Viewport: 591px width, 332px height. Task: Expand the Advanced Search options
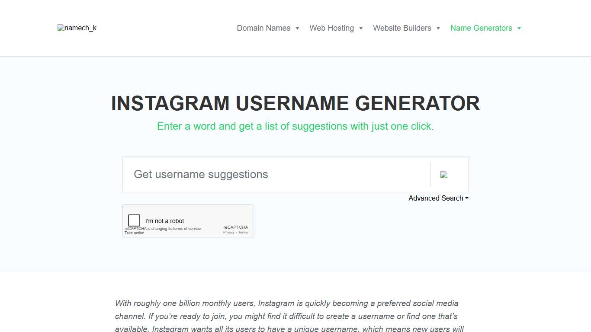(438, 198)
